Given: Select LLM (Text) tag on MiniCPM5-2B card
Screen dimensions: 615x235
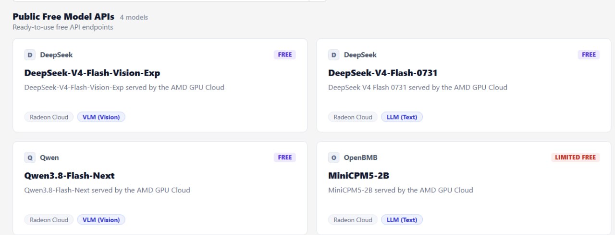Looking at the screenshot, I should pyautogui.click(x=402, y=220).
